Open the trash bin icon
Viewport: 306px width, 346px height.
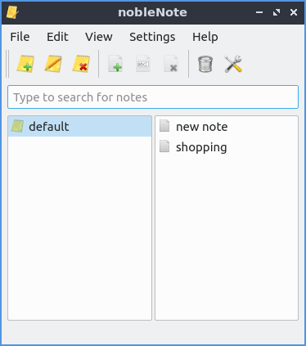pos(205,64)
